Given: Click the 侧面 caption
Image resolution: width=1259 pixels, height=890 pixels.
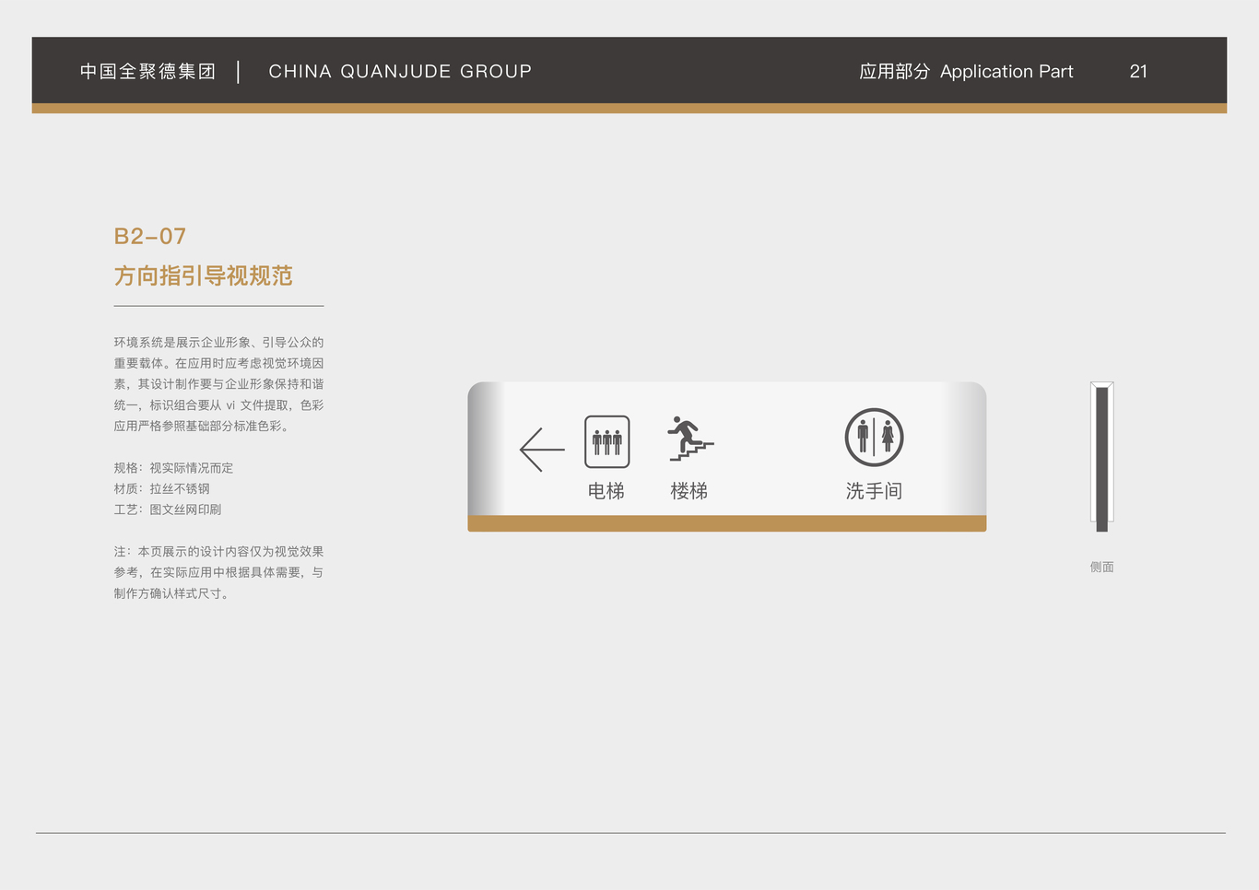Looking at the screenshot, I should (1102, 568).
